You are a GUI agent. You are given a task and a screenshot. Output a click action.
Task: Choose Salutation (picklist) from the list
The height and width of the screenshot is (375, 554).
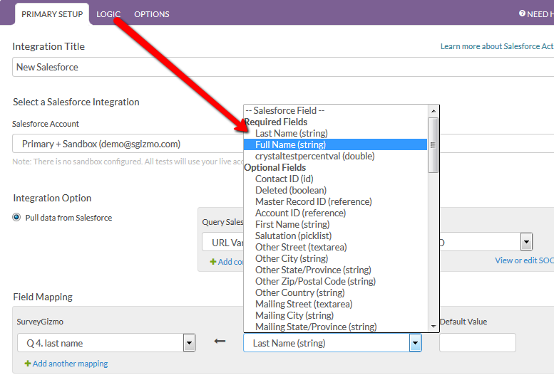pyautogui.click(x=293, y=236)
